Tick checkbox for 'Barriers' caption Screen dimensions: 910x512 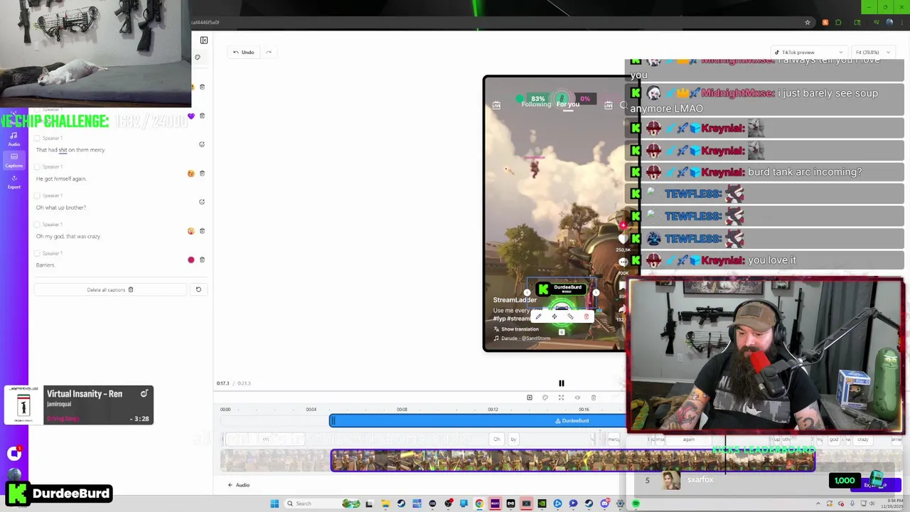coord(38,253)
